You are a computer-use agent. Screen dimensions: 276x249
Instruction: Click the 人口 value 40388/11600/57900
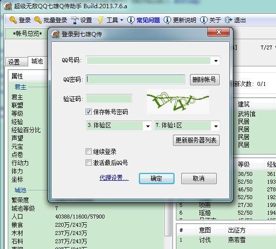pos(80,217)
